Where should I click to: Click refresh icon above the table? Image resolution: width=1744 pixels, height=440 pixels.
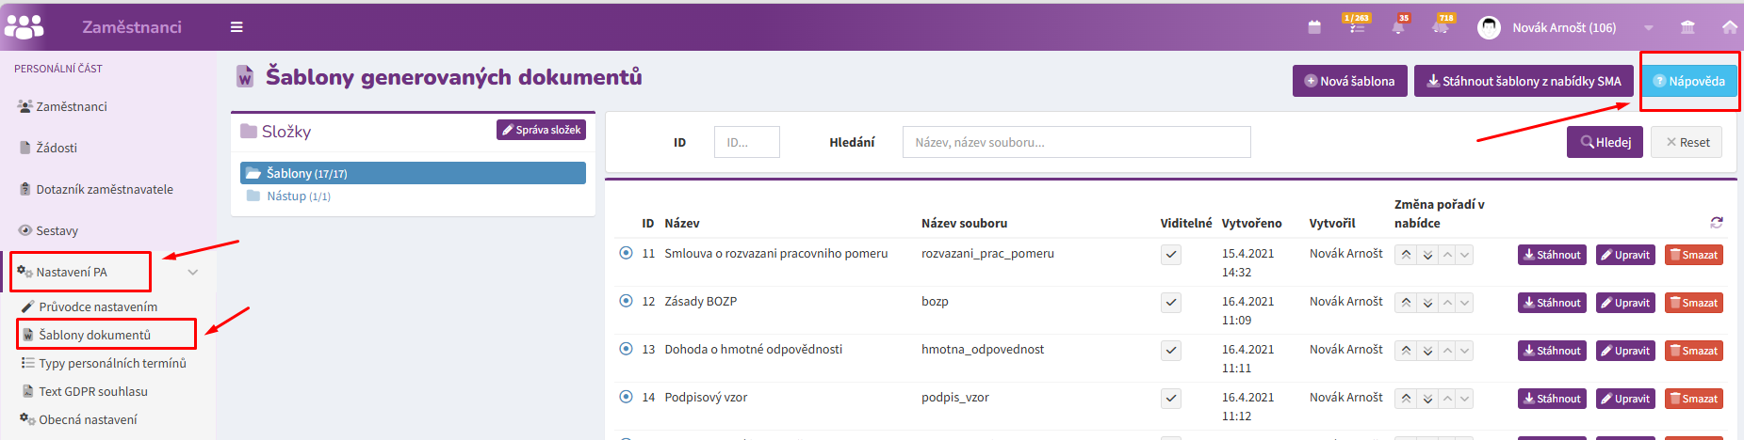point(1716,223)
